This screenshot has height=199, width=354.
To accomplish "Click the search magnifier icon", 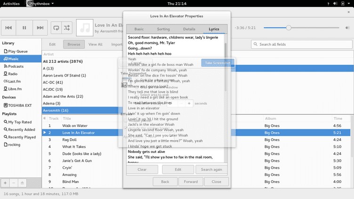I will point(255,44).
